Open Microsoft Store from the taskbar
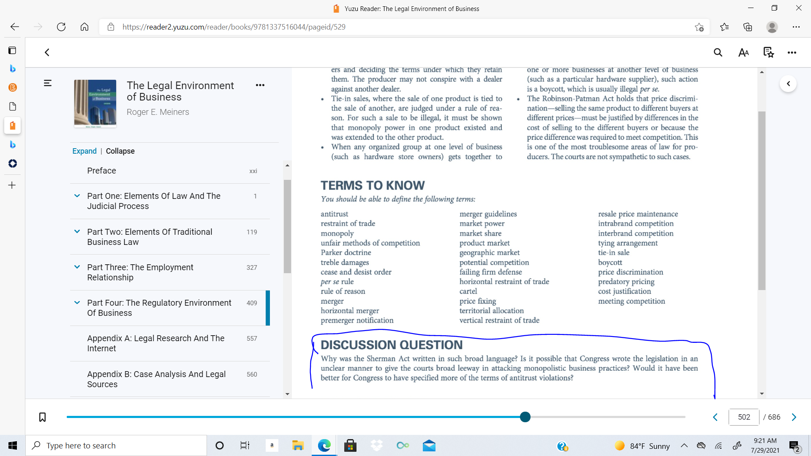The image size is (811, 456). (x=350, y=445)
